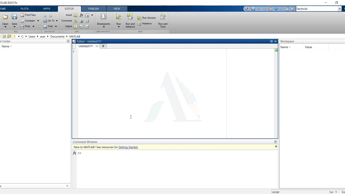345x194 pixels.
Task: Click the Smart Indent icon
Action: click(76, 26)
